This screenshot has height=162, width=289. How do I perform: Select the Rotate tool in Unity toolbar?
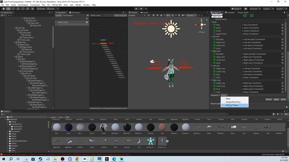pos(13,9)
